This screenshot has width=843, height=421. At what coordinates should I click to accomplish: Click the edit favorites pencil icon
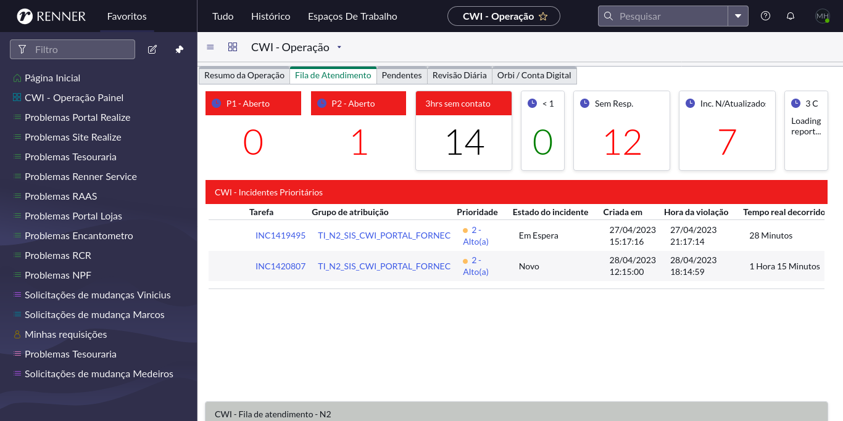152,49
